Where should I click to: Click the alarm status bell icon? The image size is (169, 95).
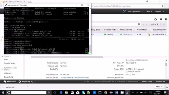click(149, 35)
